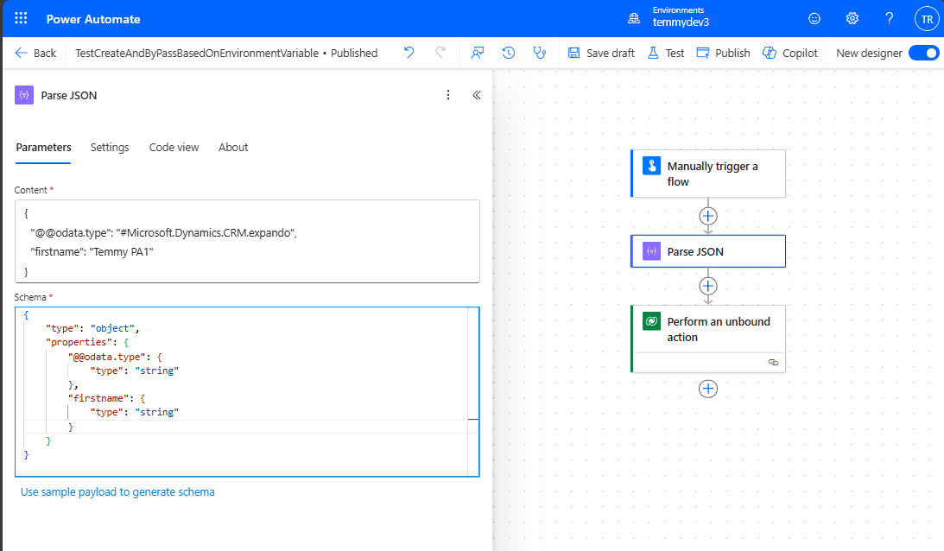
Task: Click into the Content input field
Action: (247, 242)
